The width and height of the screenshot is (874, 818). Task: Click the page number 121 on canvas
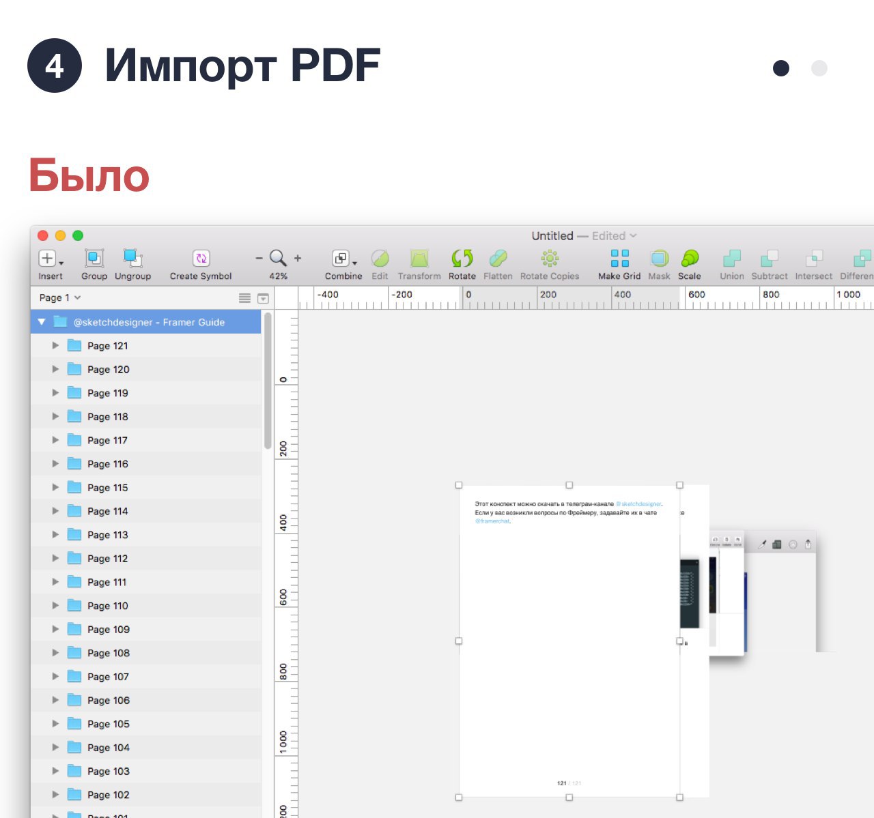pos(562,783)
